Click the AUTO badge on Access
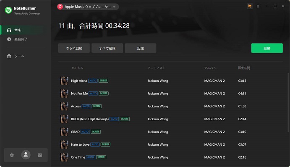 pos(86,106)
